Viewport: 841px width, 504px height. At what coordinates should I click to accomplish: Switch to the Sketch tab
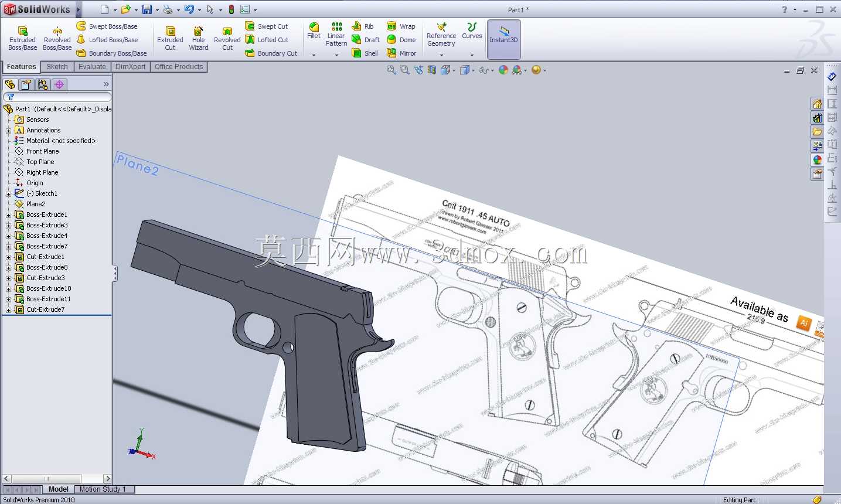[57, 67]
